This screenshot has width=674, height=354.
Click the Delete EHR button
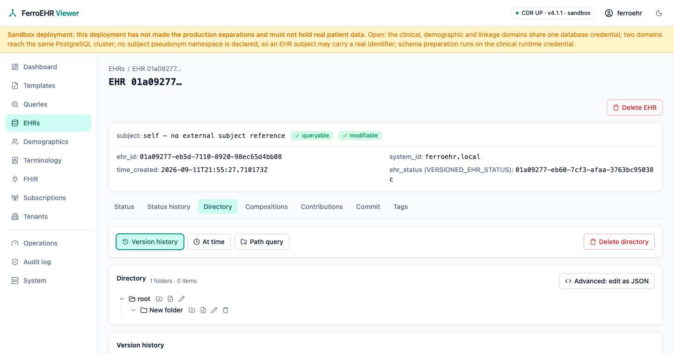point(635,108)
